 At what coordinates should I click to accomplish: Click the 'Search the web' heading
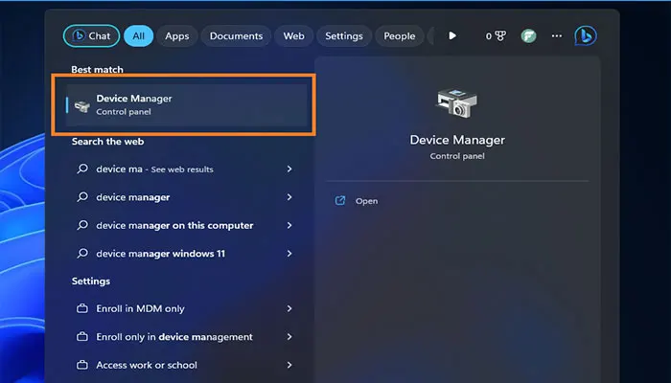[x=107, y=142]
